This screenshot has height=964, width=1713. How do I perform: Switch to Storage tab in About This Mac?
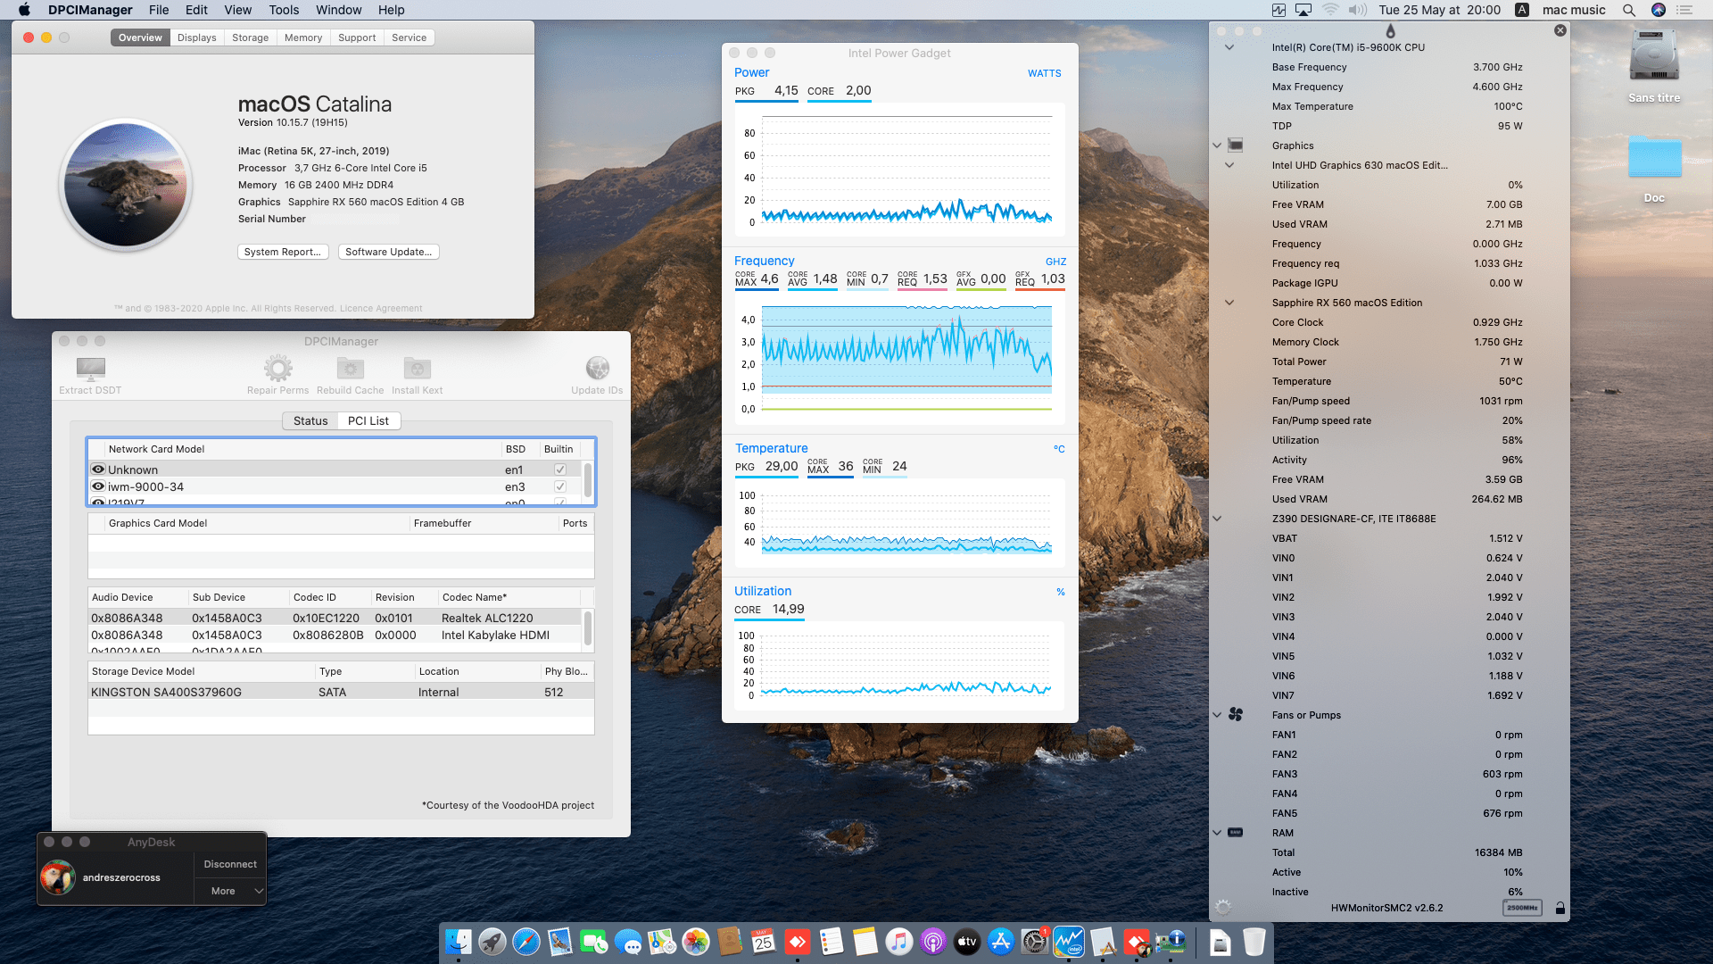coord(250,37)
